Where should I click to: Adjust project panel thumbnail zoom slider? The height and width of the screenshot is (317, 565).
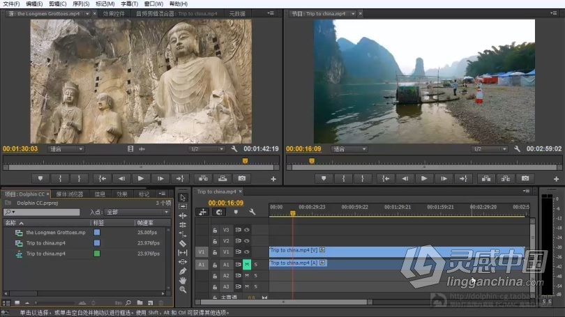click(x=54, y=303)
